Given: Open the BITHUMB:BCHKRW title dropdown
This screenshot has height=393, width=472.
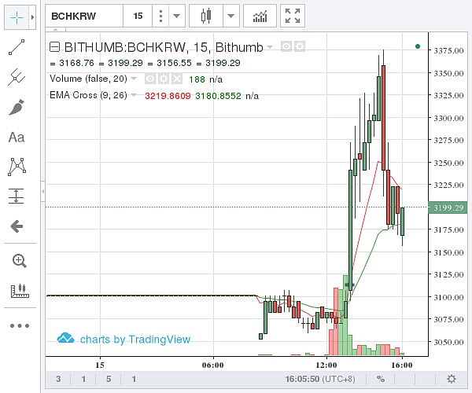Looking at the screenshot, I should (270, 47).
